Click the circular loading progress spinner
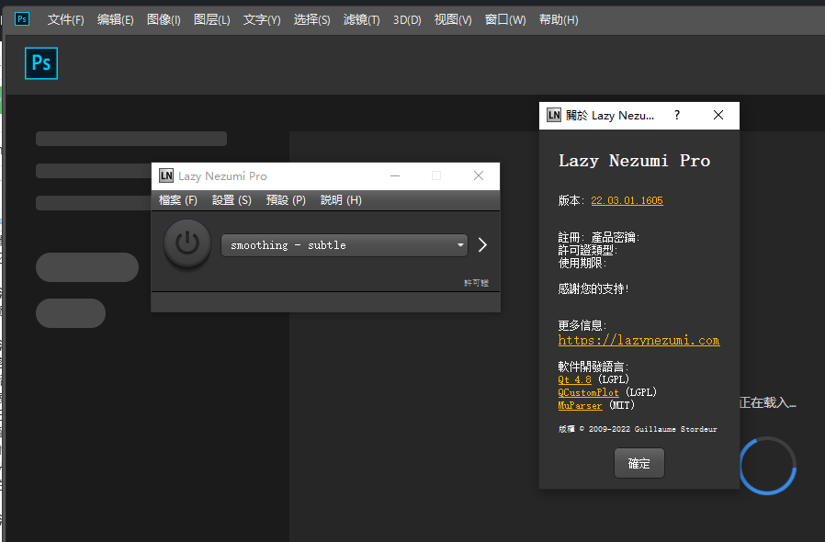Viewport: 825px width, 542px height. click(x=767, y=465)
